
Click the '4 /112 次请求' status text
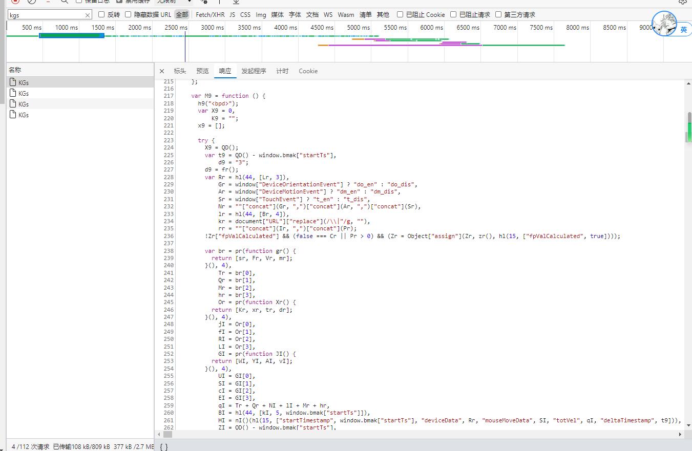30,447
